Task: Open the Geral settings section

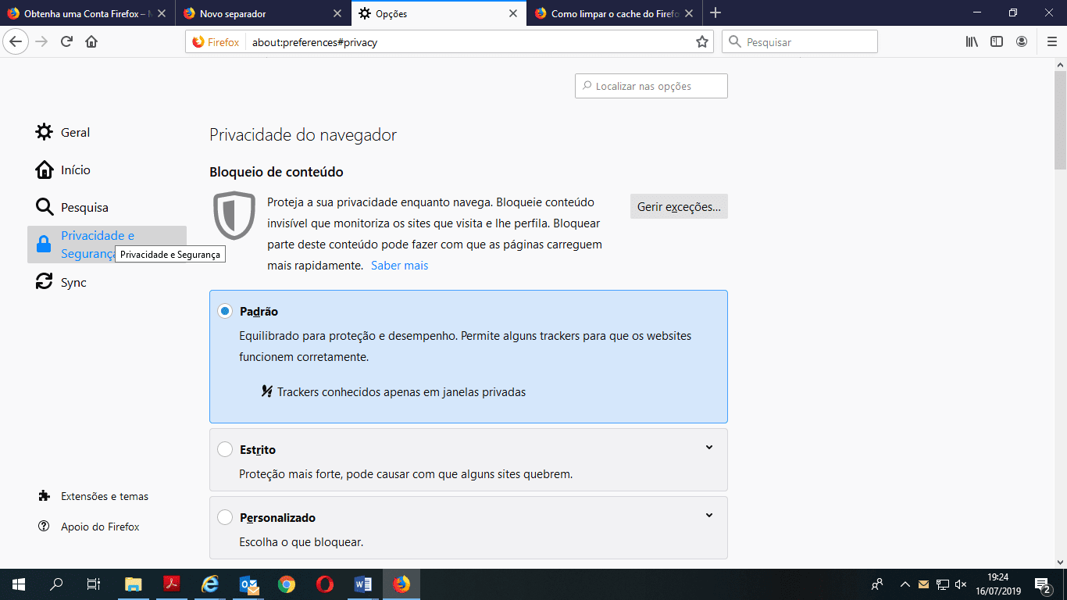Action: click(x=75, y=132)
